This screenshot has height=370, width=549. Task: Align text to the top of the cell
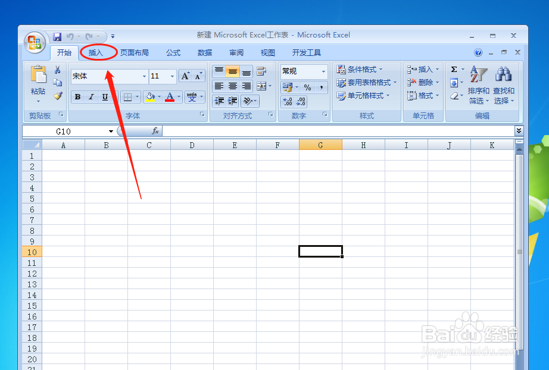[x=219, y=71]
